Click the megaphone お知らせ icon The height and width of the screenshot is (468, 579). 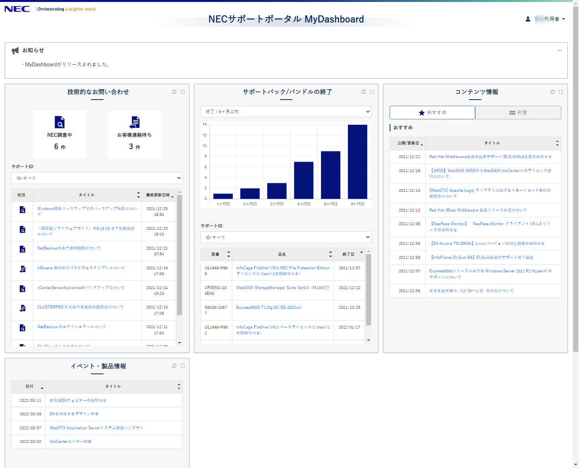point(15,51)
